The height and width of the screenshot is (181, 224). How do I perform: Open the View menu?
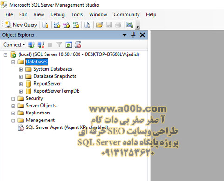[x=39, y=14]
